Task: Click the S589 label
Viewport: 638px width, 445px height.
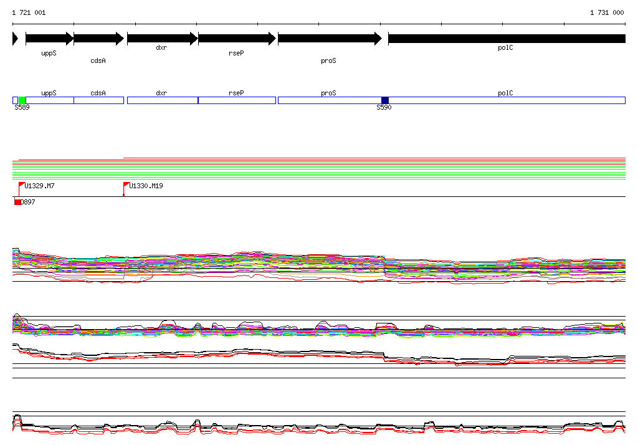Action: (22, 107)
